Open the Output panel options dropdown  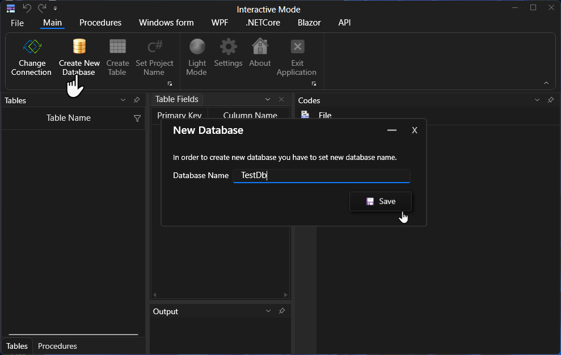pos(268,311)
